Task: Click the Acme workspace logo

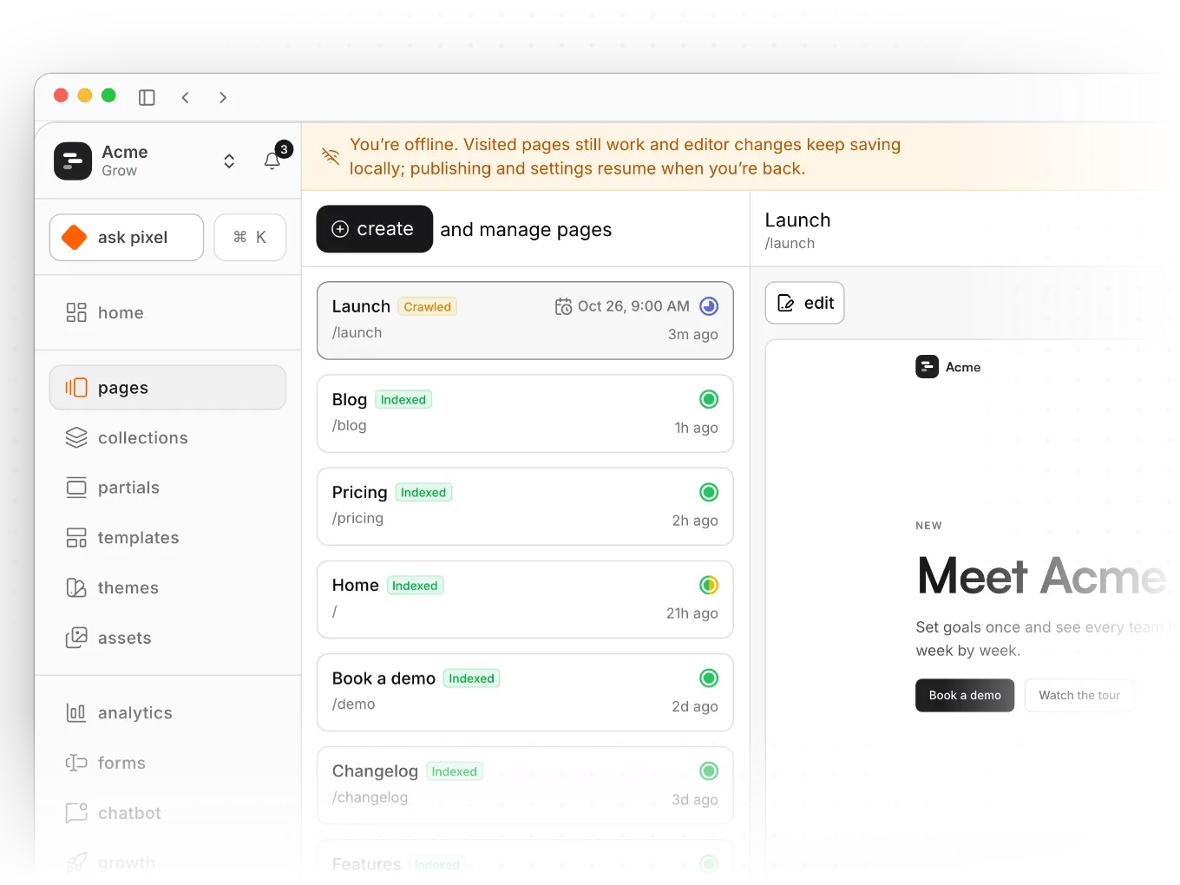Action: point(73,161)
